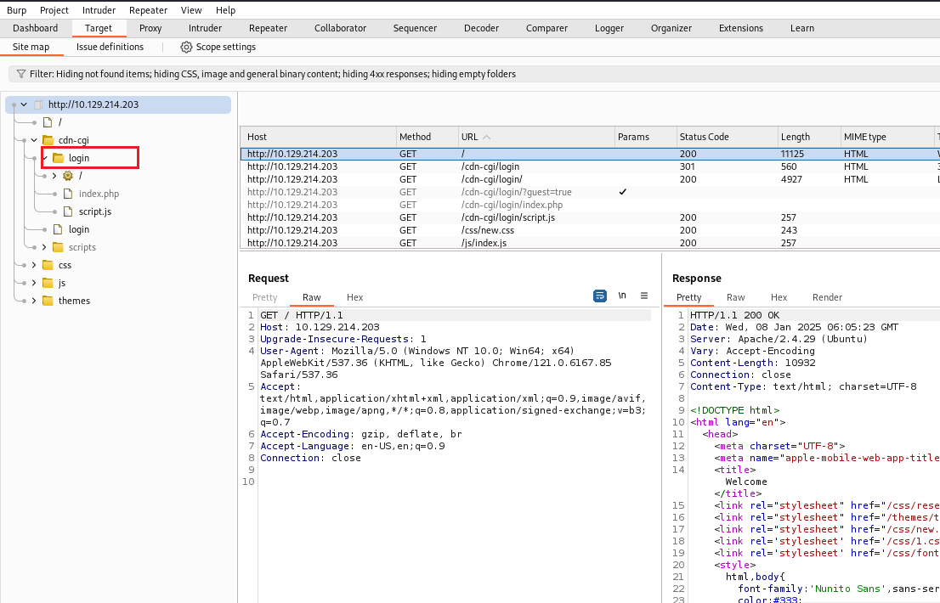Sort table by Length column header
This screenshot has height=603, width=940.
[809, 137]
